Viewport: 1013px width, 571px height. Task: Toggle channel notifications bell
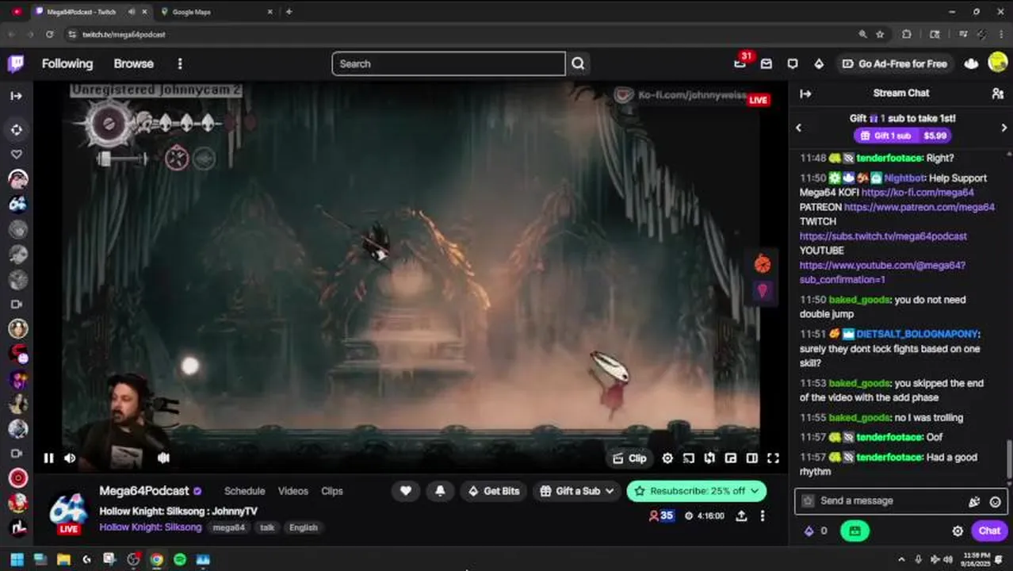(440, 491)
